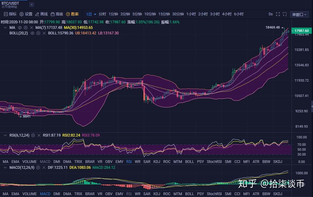Choose active RSI tab in RSI panel's row
The width and height of the screenshot is (313, 197).
[x=129, y=162]
